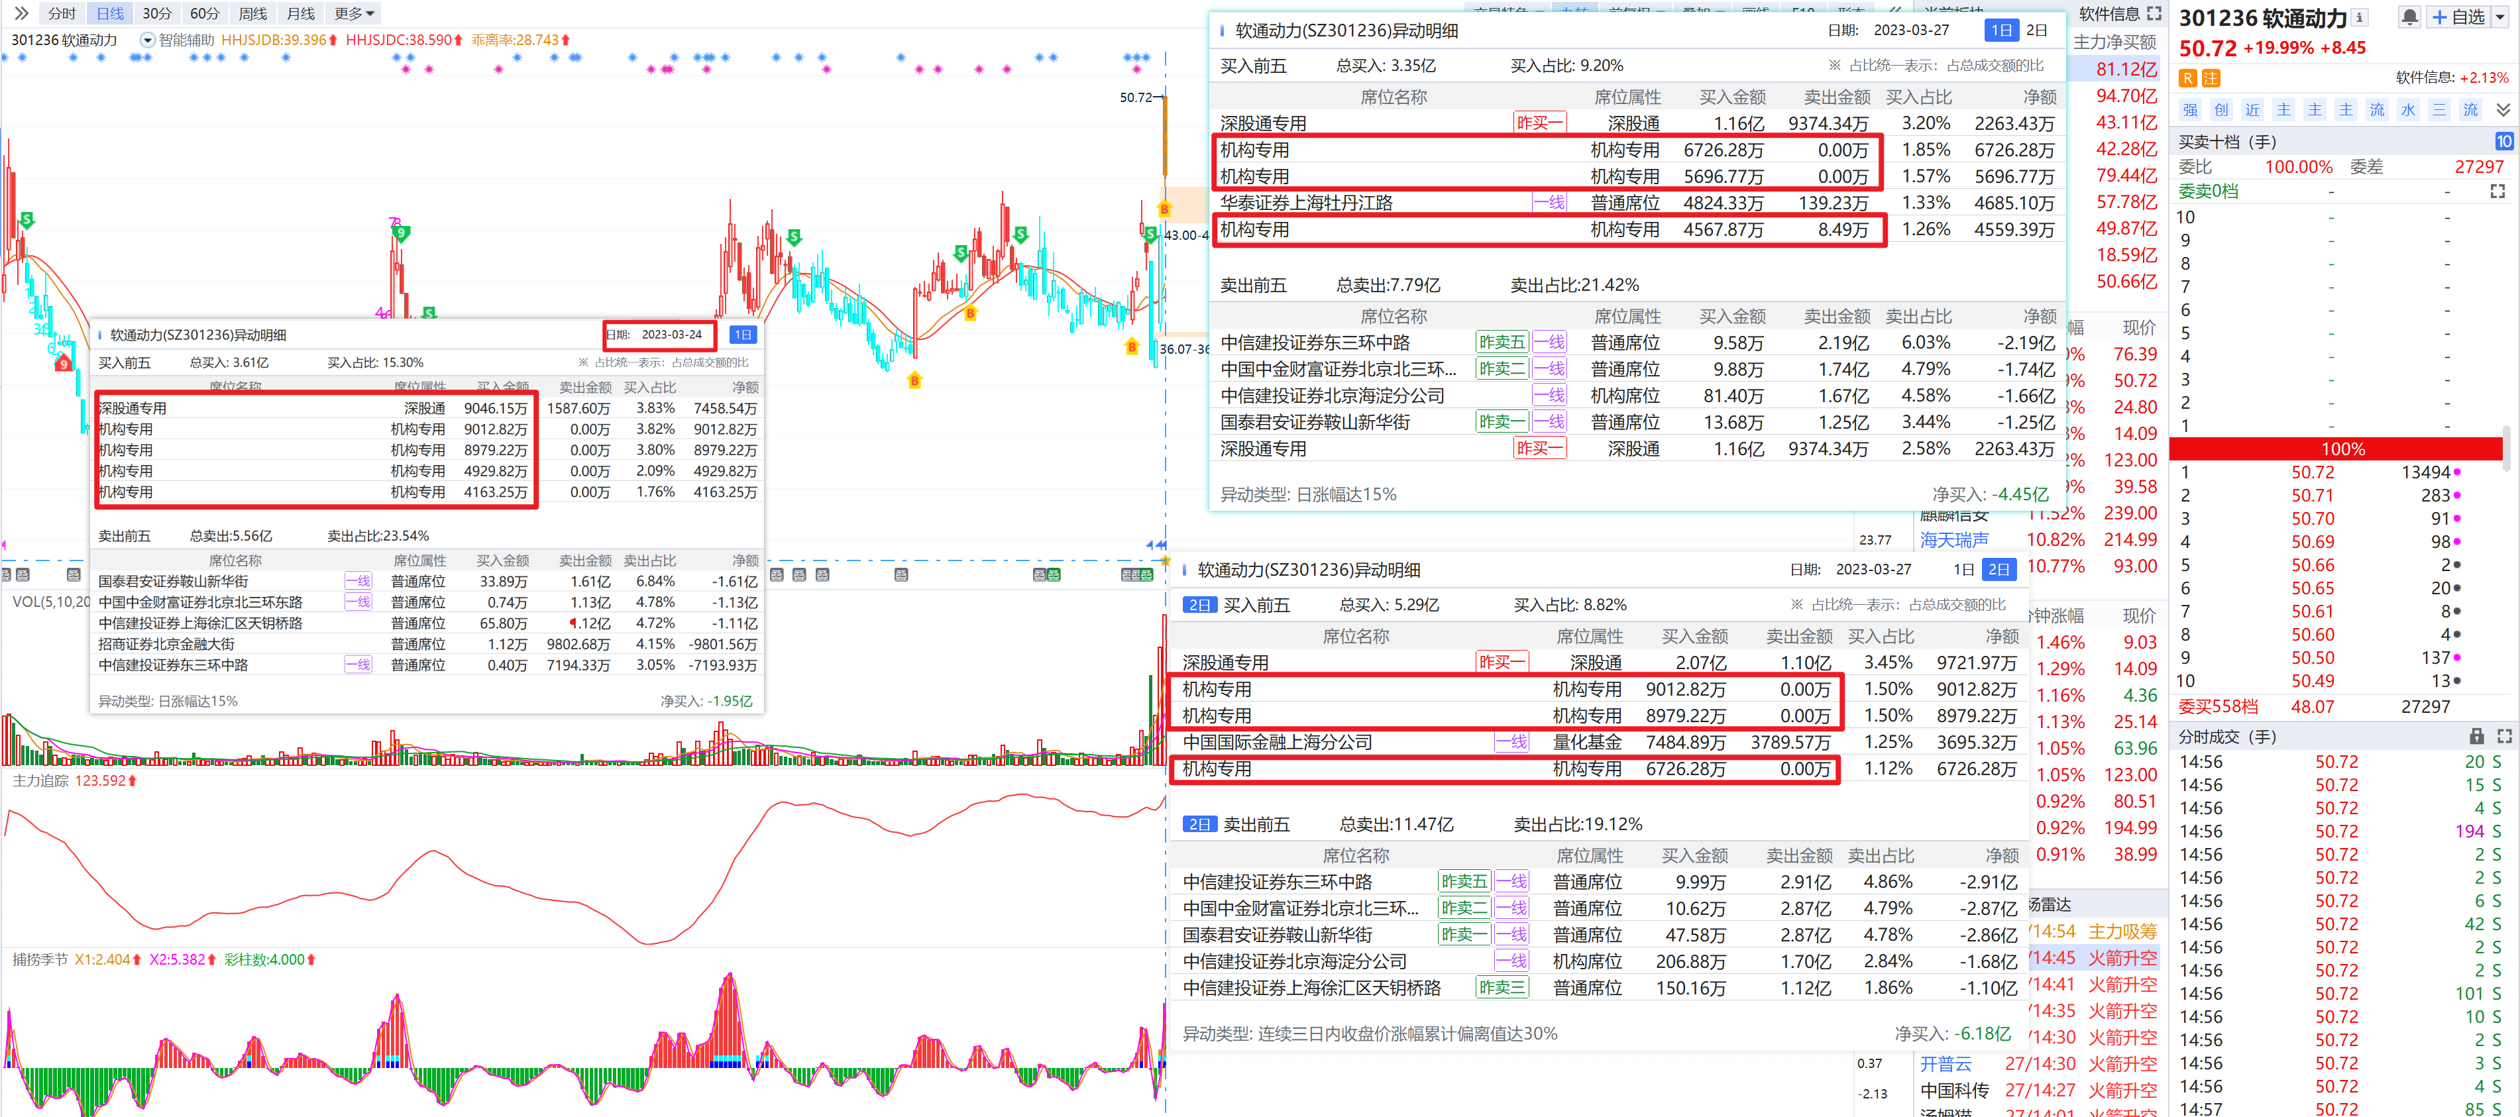Switch to 60分 chart period

[205, 13]
